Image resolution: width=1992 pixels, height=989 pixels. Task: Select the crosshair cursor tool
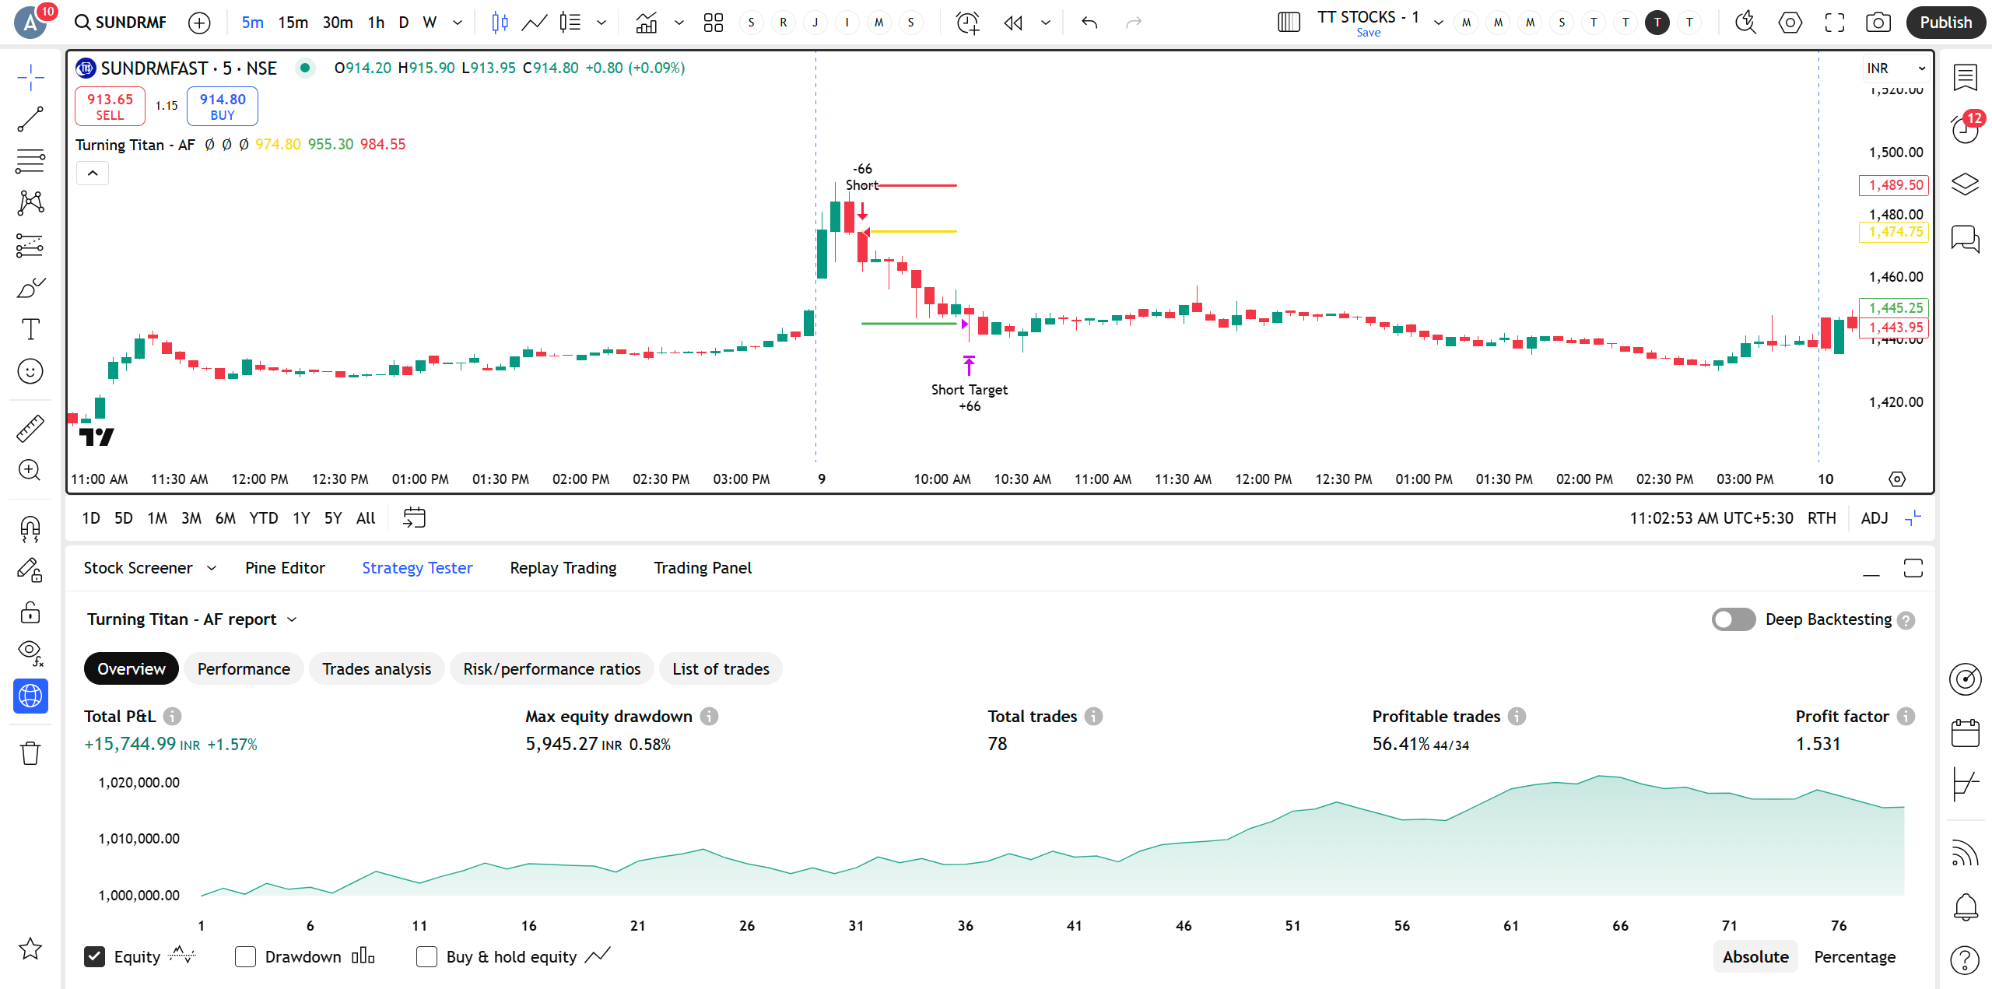pyautogui.click(x=30, y=77)
